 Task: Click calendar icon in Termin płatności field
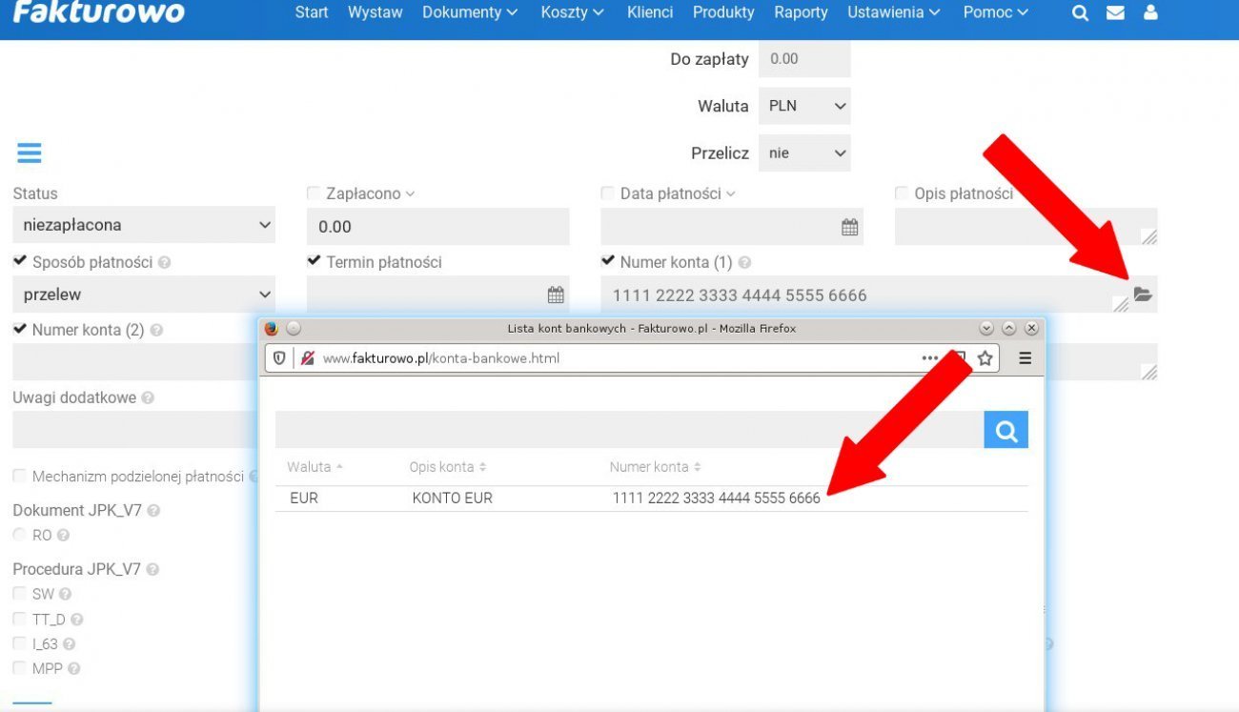pos(556,295)
